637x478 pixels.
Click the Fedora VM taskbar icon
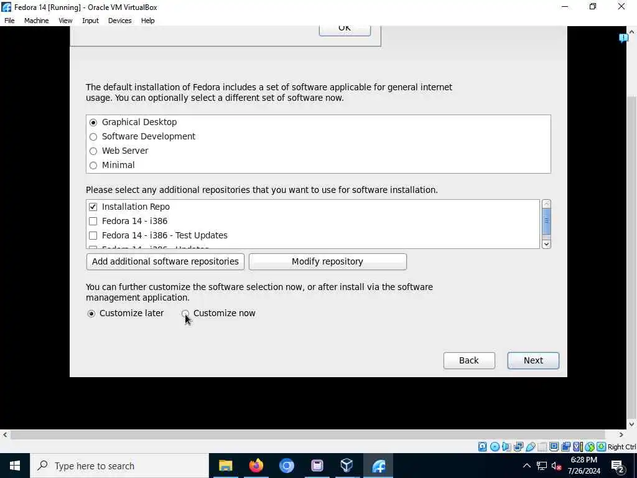tap(378, 466)
